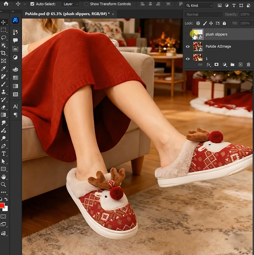Viewport: 254px width, 255px height.
Task: Create new fill or adjustment layer
Action: (225, 65)
